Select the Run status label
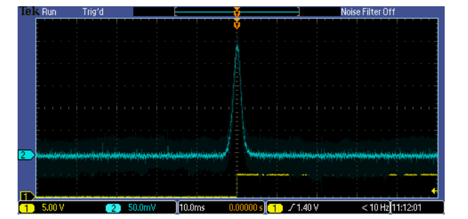Image resolution: width=468 pixels, height=219 pixels. click(49, 12)
